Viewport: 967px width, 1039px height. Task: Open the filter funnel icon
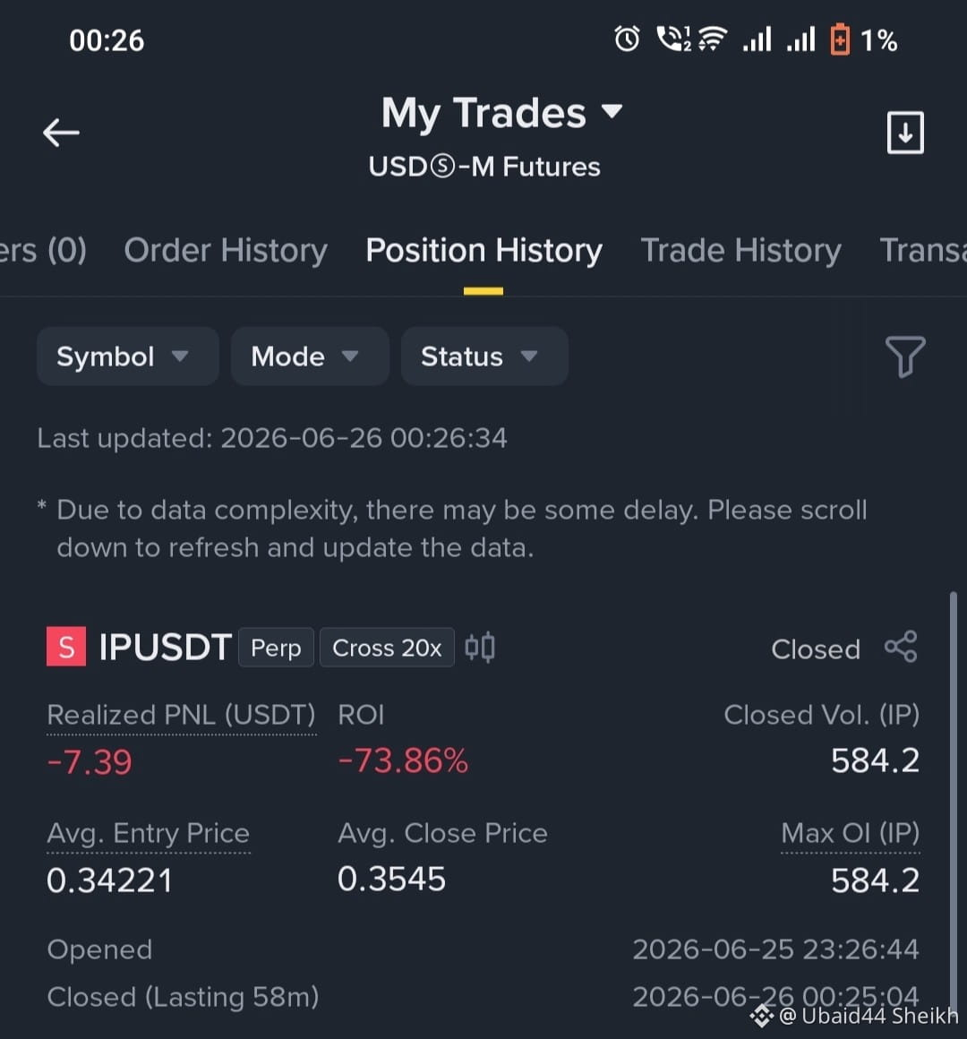905,356
